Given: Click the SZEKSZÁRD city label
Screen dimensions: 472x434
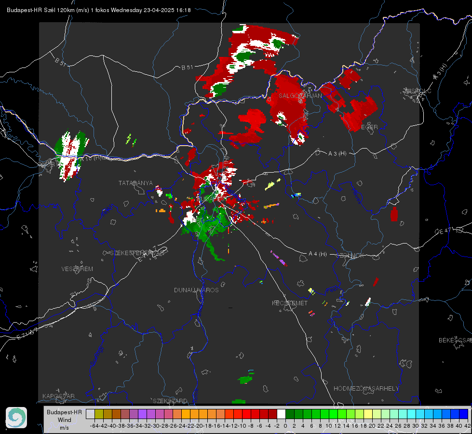Looking at the screenshot, I should click(170, 401).
